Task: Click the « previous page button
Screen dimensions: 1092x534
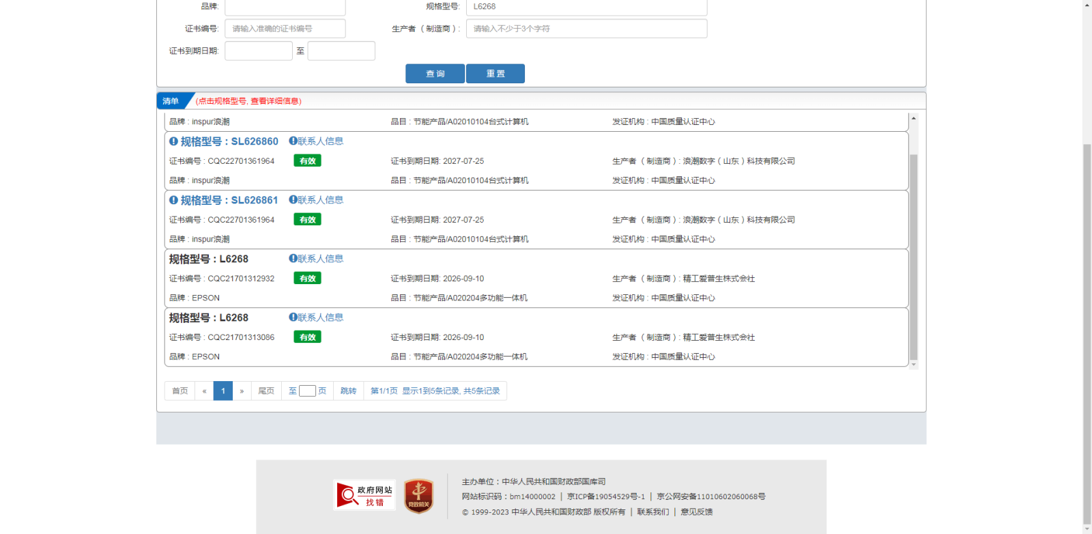Action: [204, 391]
